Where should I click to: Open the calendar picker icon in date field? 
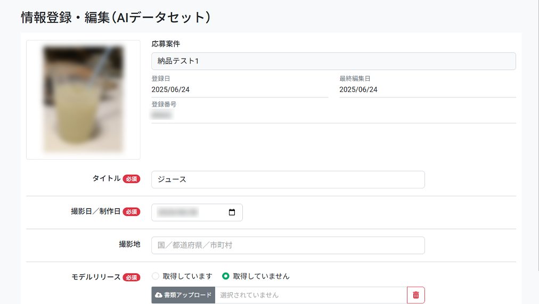click(x=232, y=212)
